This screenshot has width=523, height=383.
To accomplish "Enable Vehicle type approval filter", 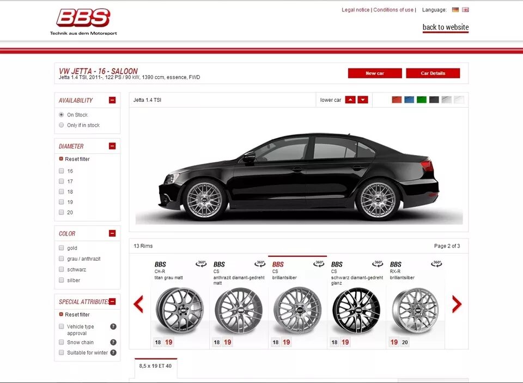I will pyautogui.click(x=62, y=326).
